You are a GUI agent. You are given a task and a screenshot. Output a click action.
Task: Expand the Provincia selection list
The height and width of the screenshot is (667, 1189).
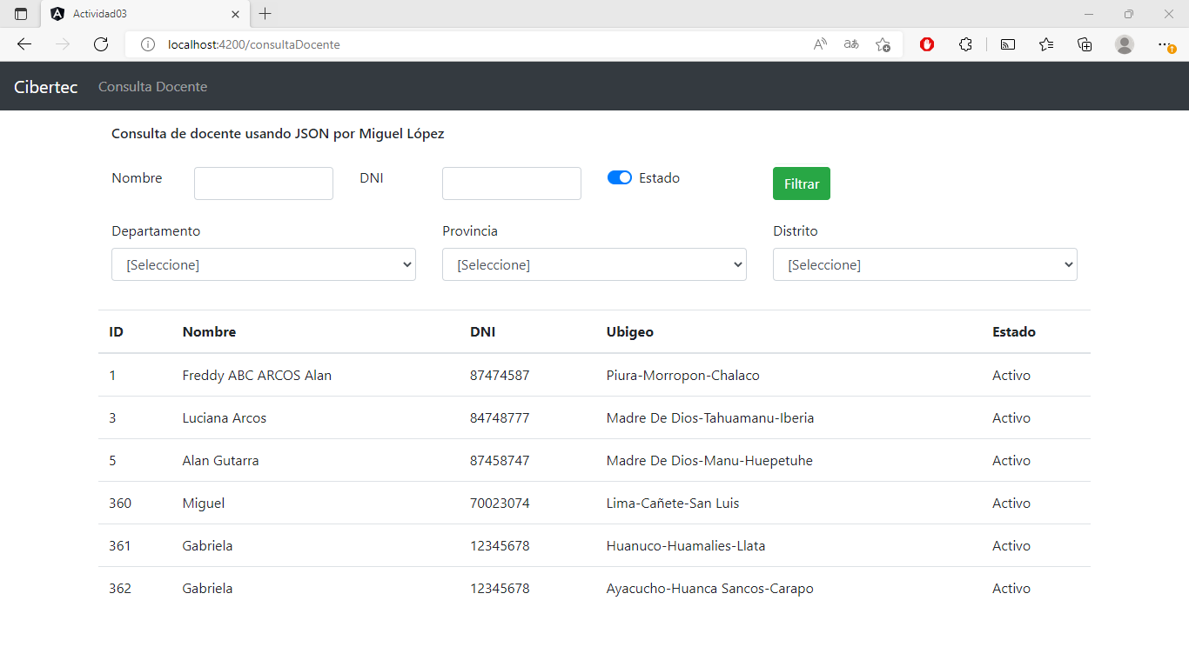pos(594,264)
